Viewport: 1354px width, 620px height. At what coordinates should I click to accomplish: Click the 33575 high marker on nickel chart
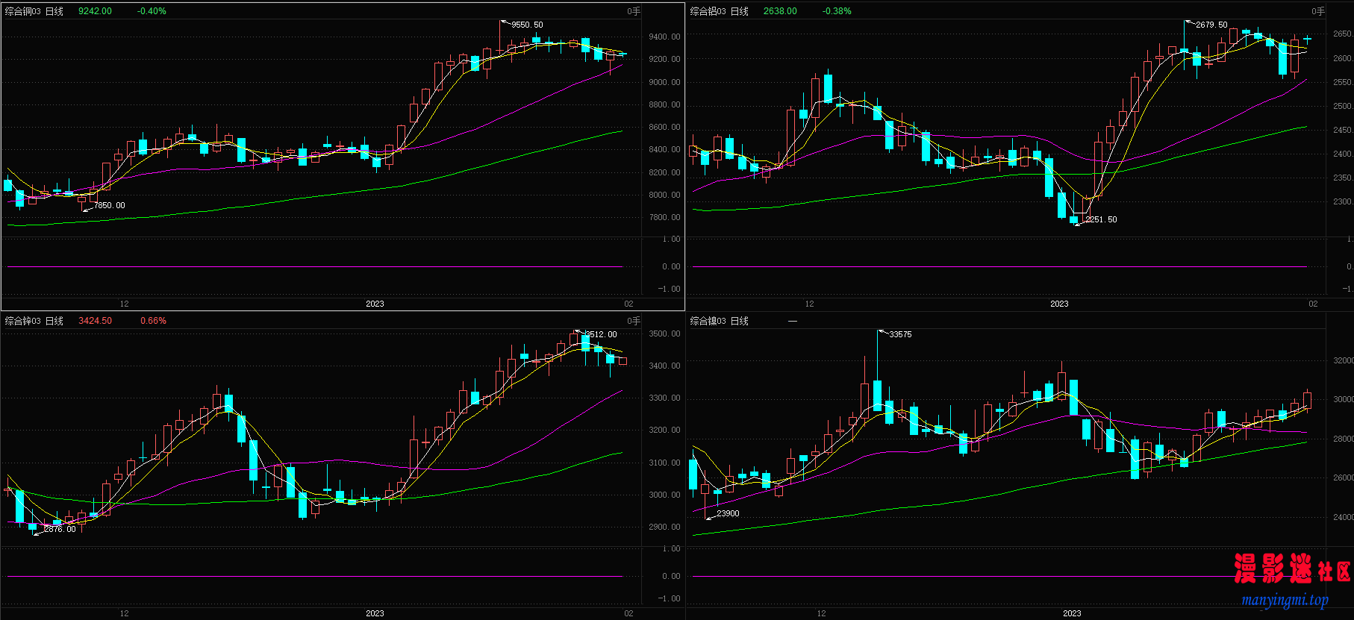[900, 334]
